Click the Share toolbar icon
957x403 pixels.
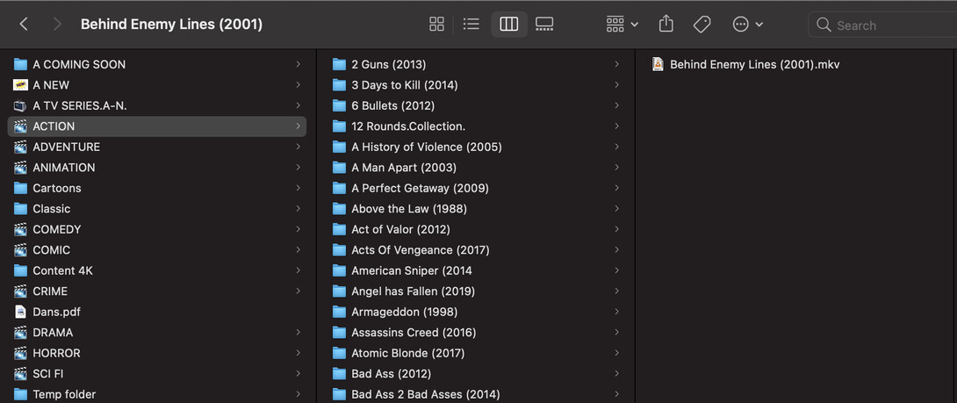coord(666,25)
